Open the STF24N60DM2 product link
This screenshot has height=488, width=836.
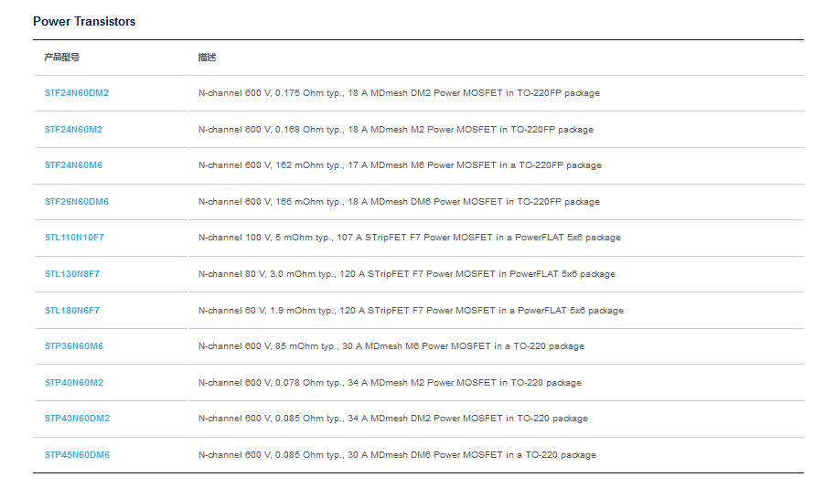(x=77, y=92)
